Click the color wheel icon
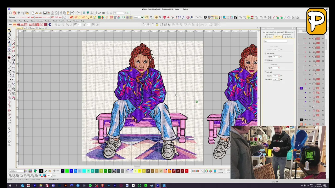Viewport: 335px width, 188px height. (x=206, y=171)
